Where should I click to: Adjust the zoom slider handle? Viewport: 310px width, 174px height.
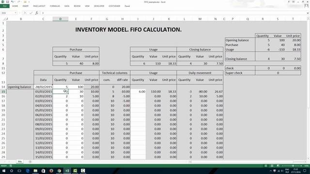(x=293, y=166)
